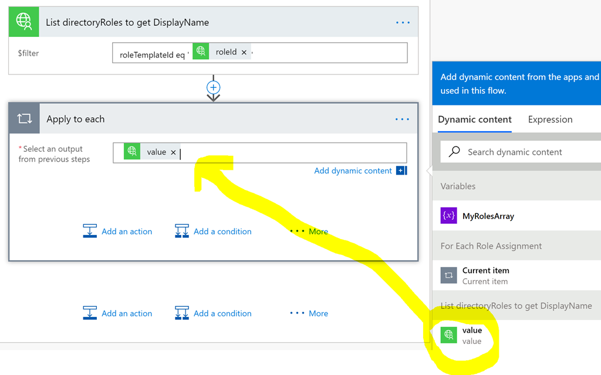Add a condition inside Apply to each
Viewport: 601px width, 375px height.
[213, 231]
